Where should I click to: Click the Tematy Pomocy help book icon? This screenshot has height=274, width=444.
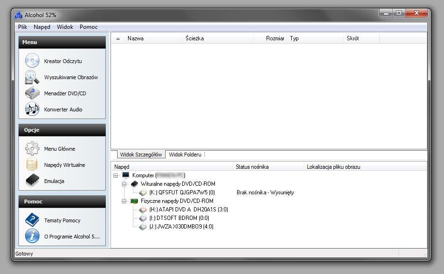[32, 220]
